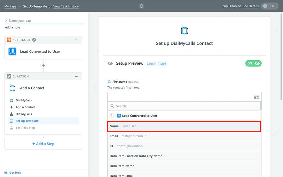Select Test This Step in the sidebar
283x177 pixels.
[25, 128]
